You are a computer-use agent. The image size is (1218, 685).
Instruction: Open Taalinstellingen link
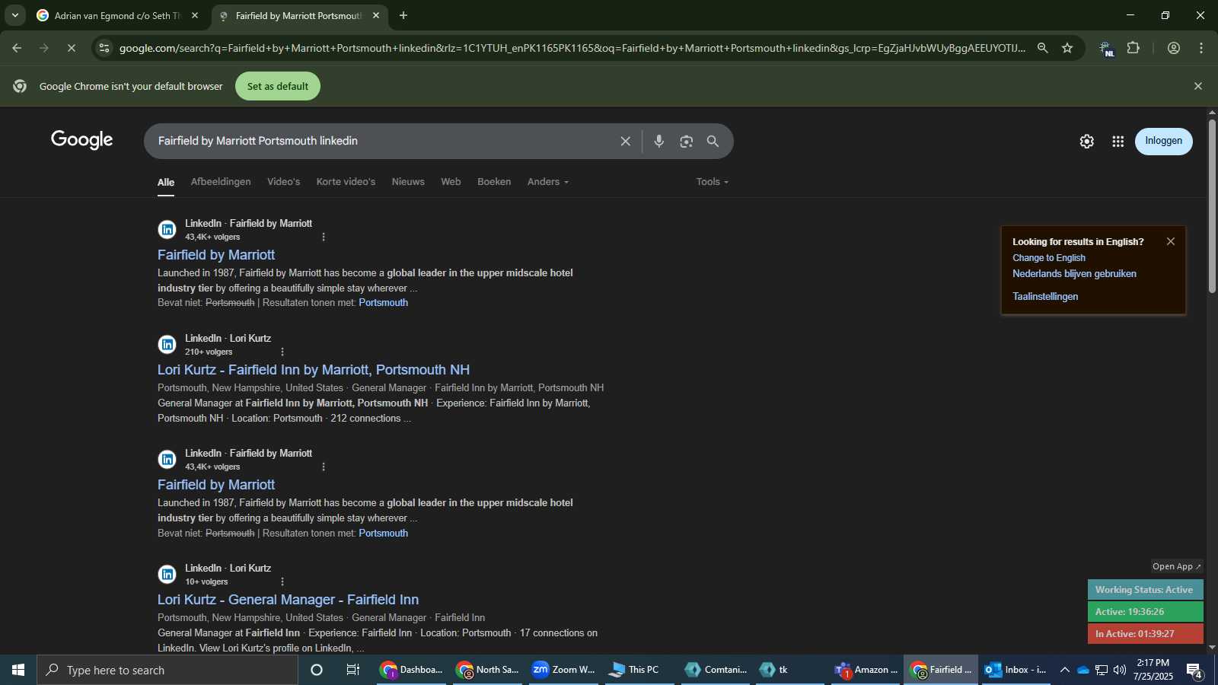1045,297
